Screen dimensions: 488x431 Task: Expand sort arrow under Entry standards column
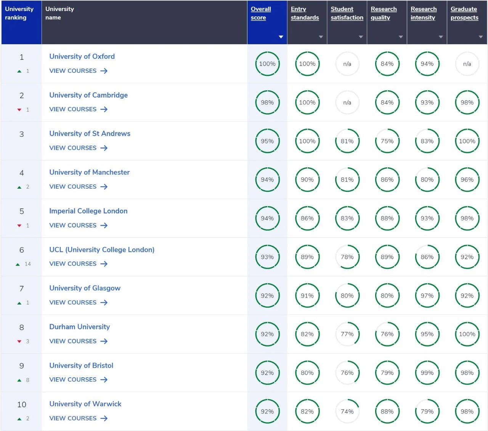(321, 37)
